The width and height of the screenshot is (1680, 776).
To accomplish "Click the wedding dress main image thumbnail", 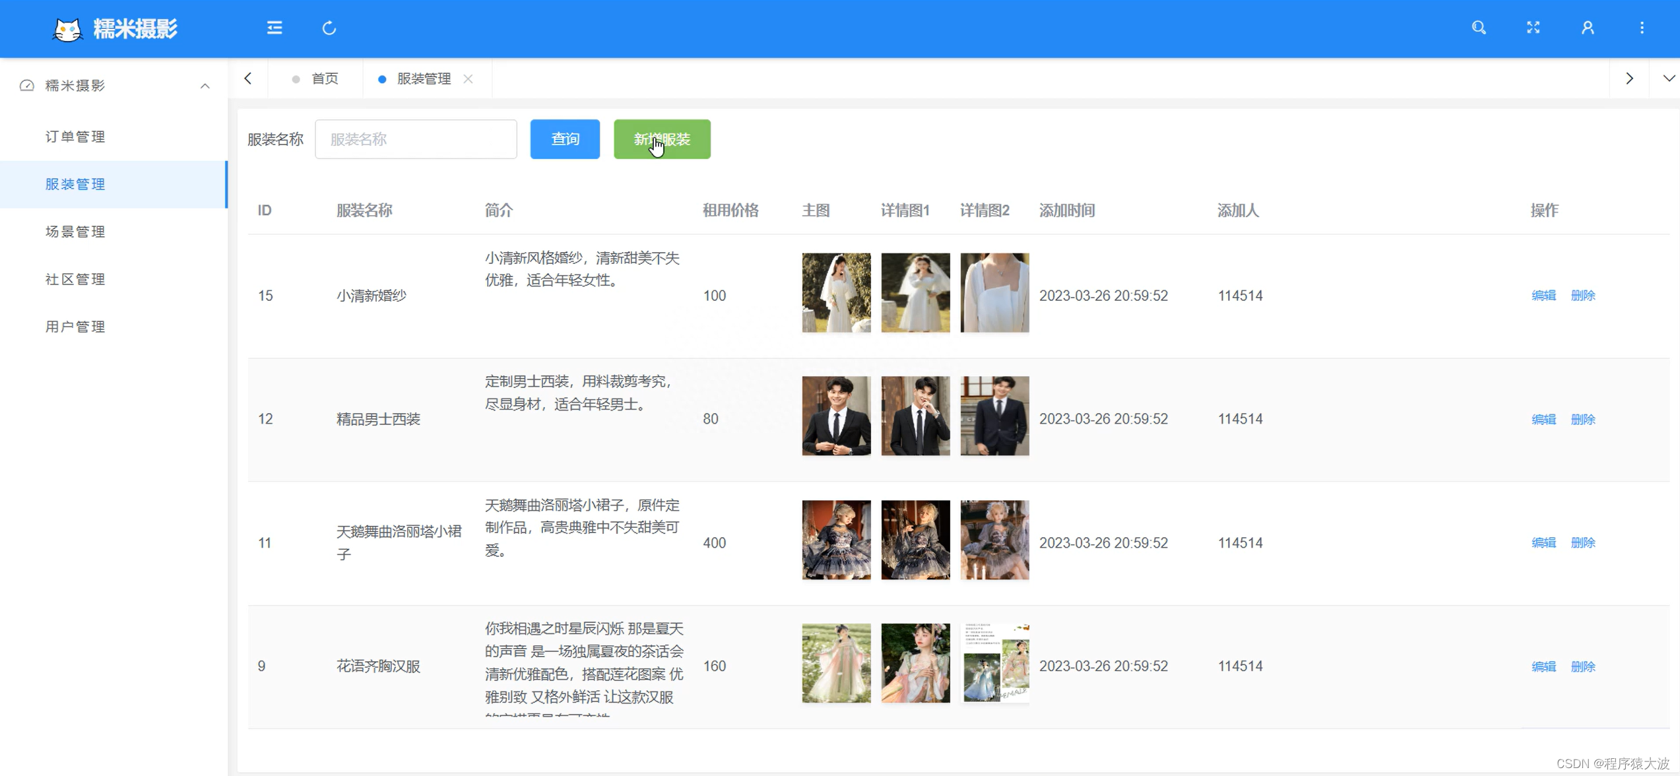I will [835, 292].
